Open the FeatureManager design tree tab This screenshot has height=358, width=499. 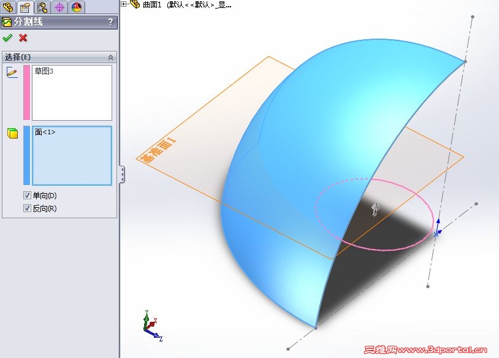click(x=8, y=7)
